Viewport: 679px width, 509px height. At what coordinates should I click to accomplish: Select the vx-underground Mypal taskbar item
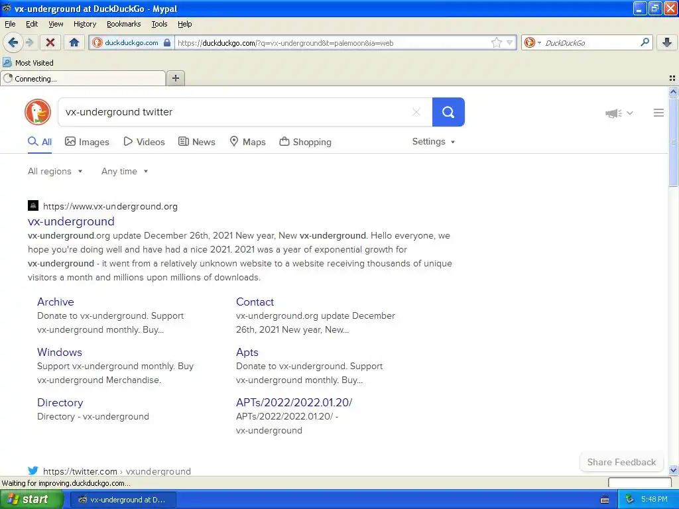(123, 500)
